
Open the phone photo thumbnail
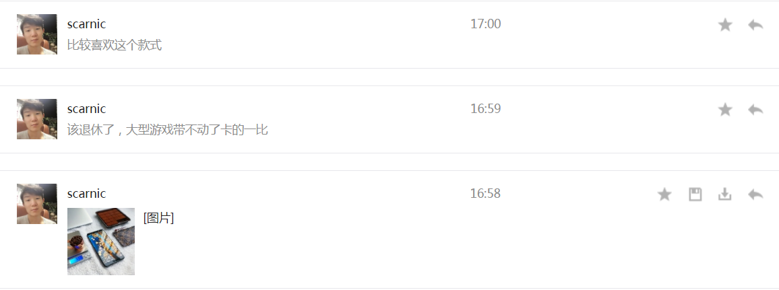(101, 242)
